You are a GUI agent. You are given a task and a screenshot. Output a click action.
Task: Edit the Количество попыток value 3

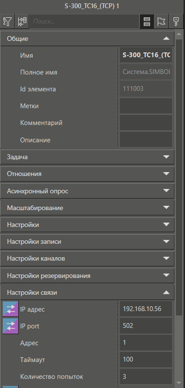tap(146, 376)
